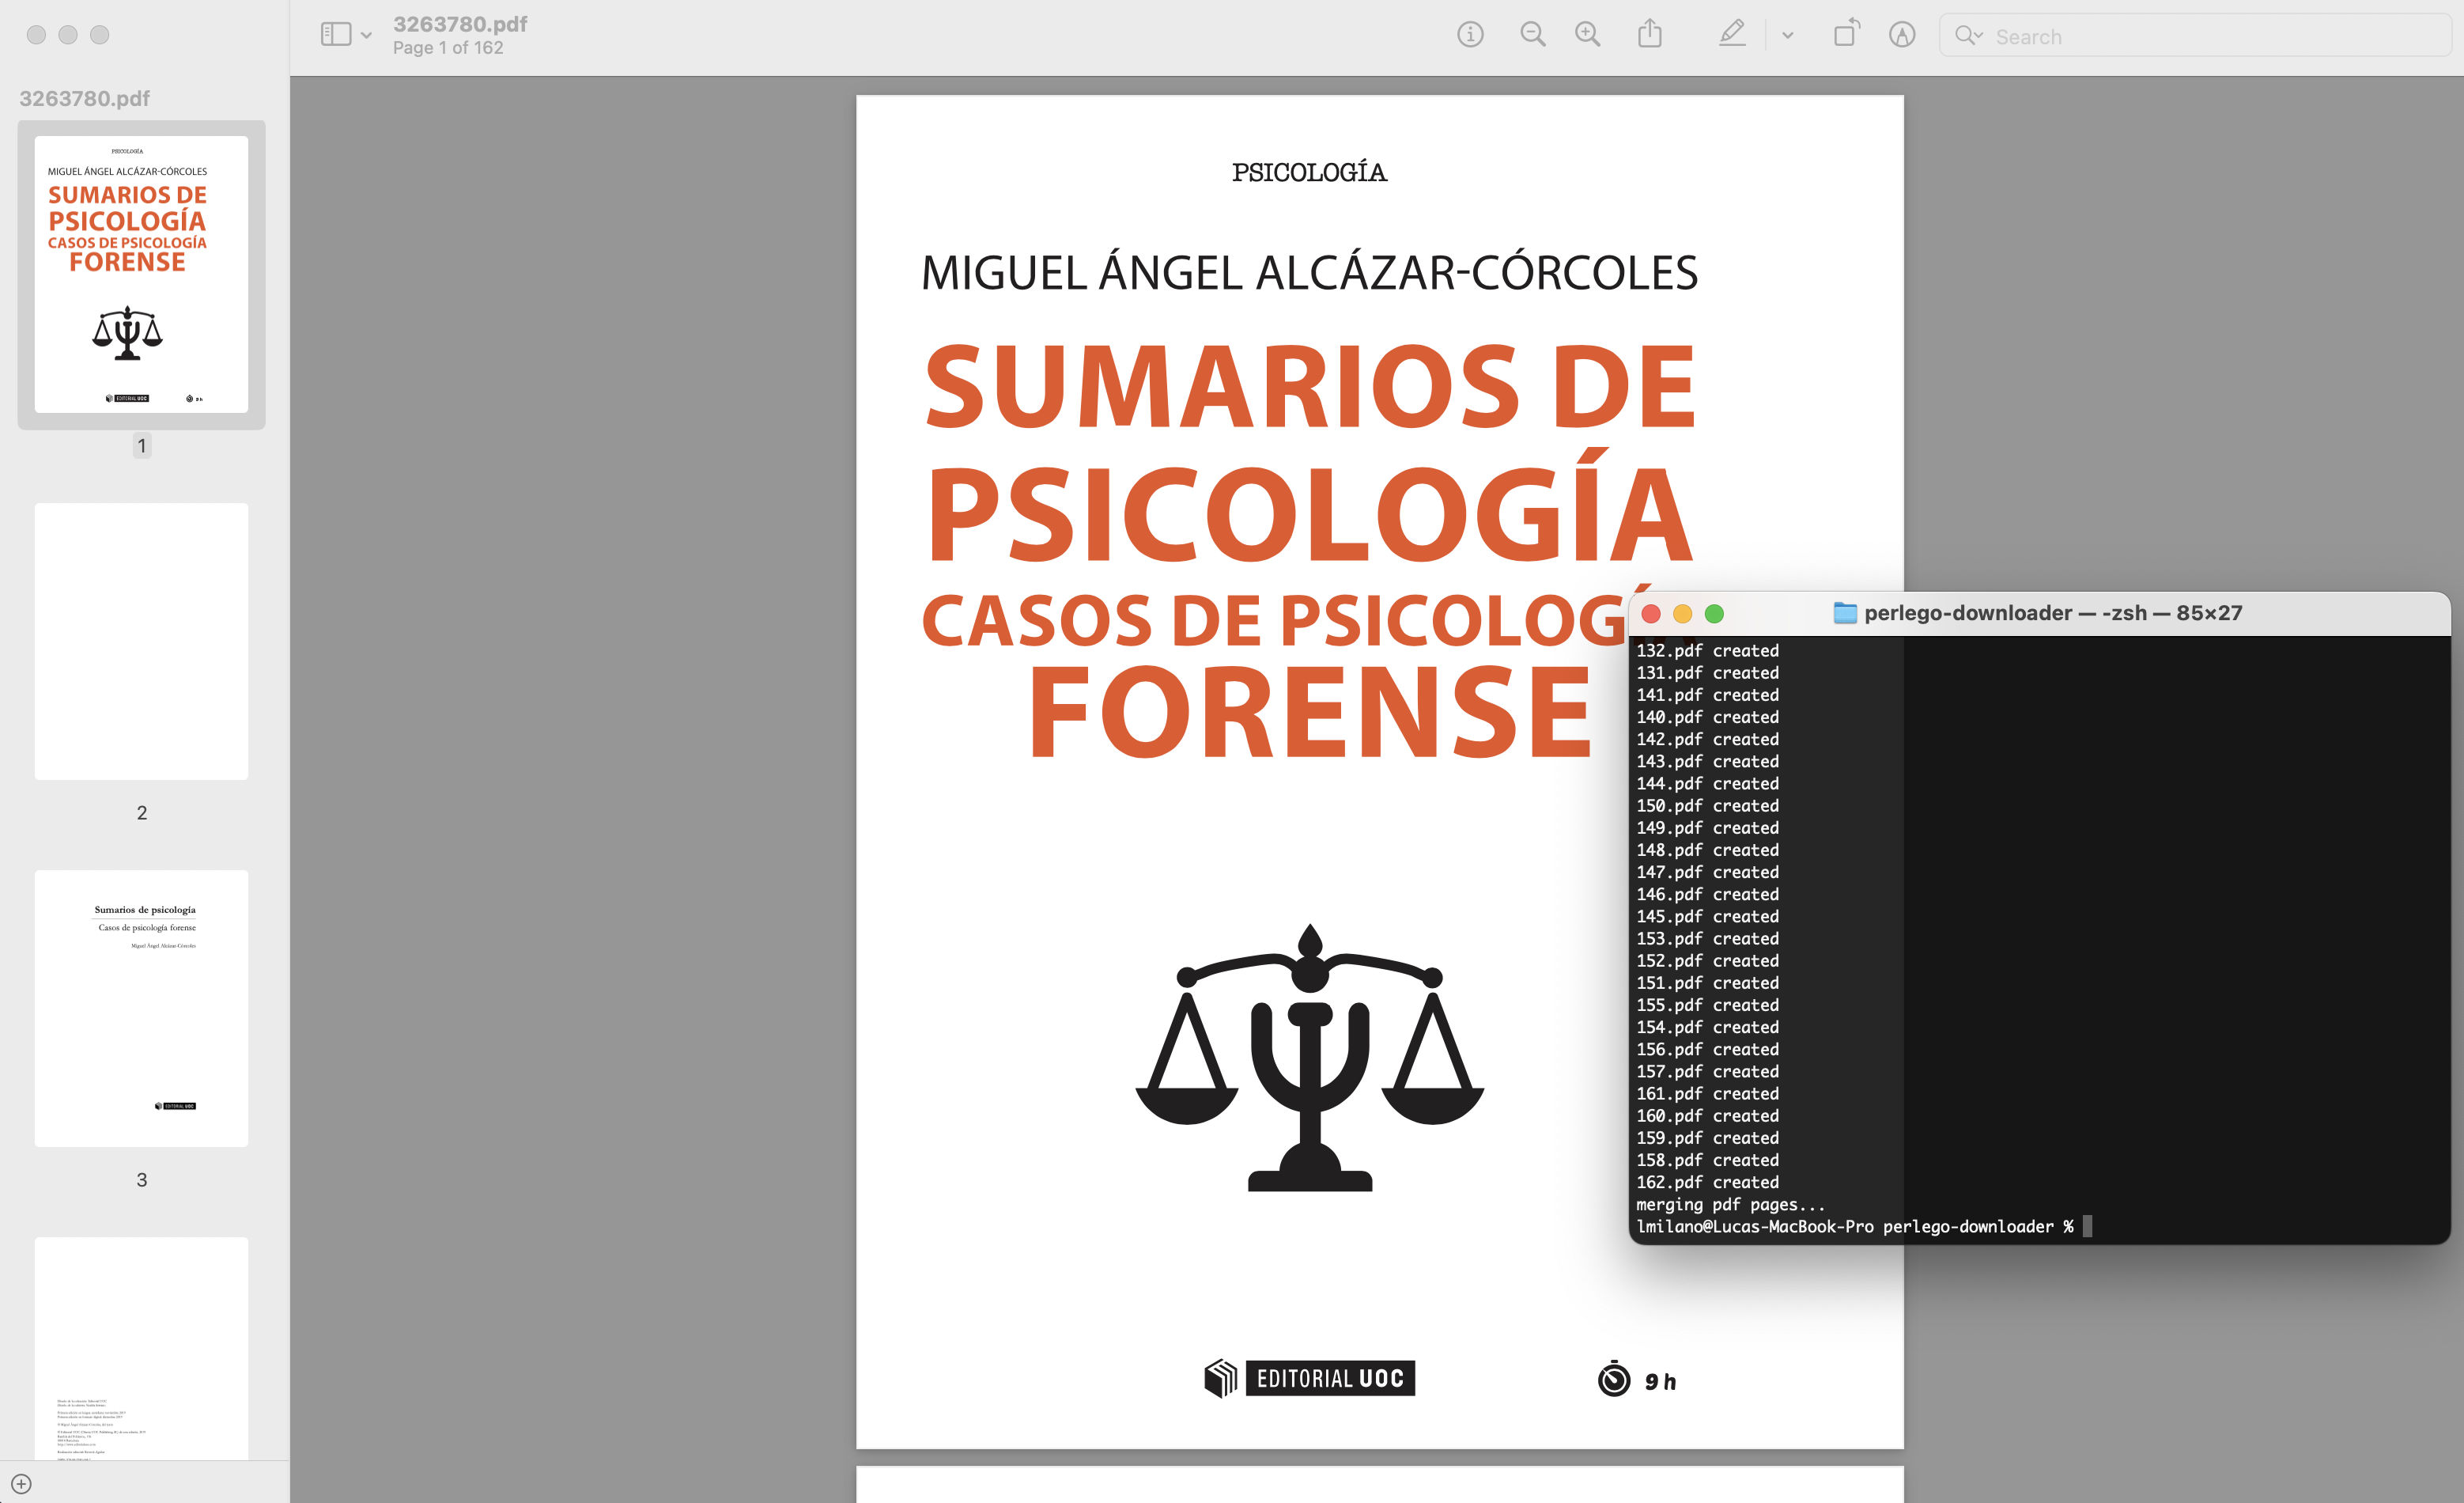Screen dimensions: 2464x1503
Task: Open the highlight color dropdown arrow
Action: pyautogui.click(x=1788, y=36)
